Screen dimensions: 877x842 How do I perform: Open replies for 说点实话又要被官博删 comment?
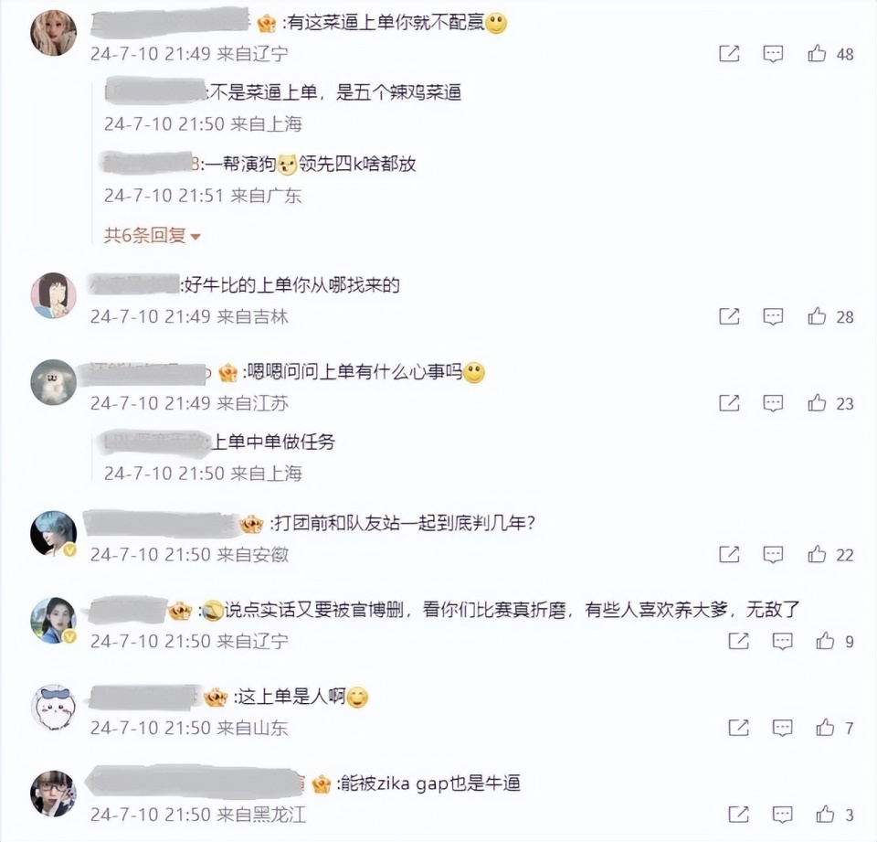[782, 641]
